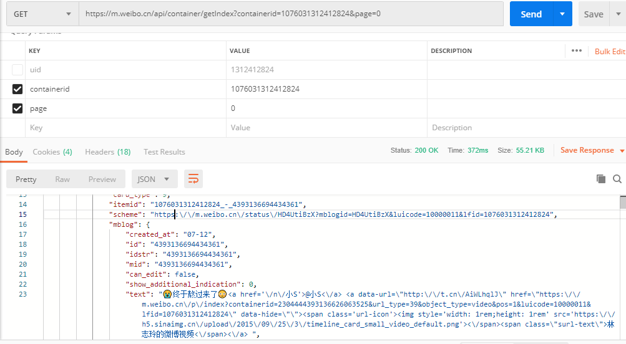Search within the response body
The width and height of the screenshot is (626, 344).
coord(617,179)
